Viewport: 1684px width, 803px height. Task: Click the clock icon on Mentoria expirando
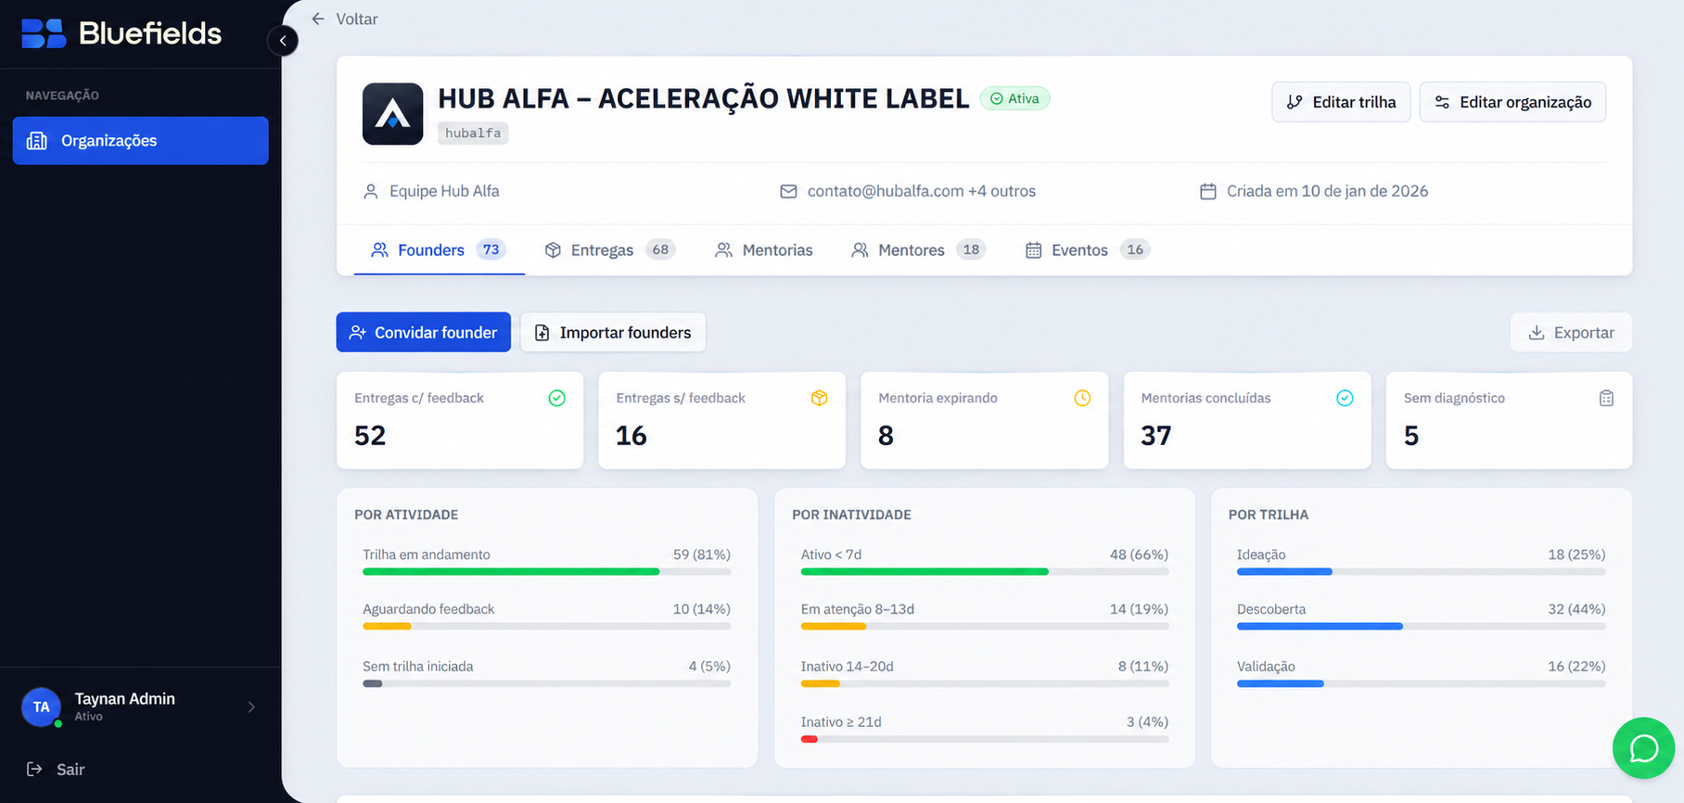point(1082,399)
